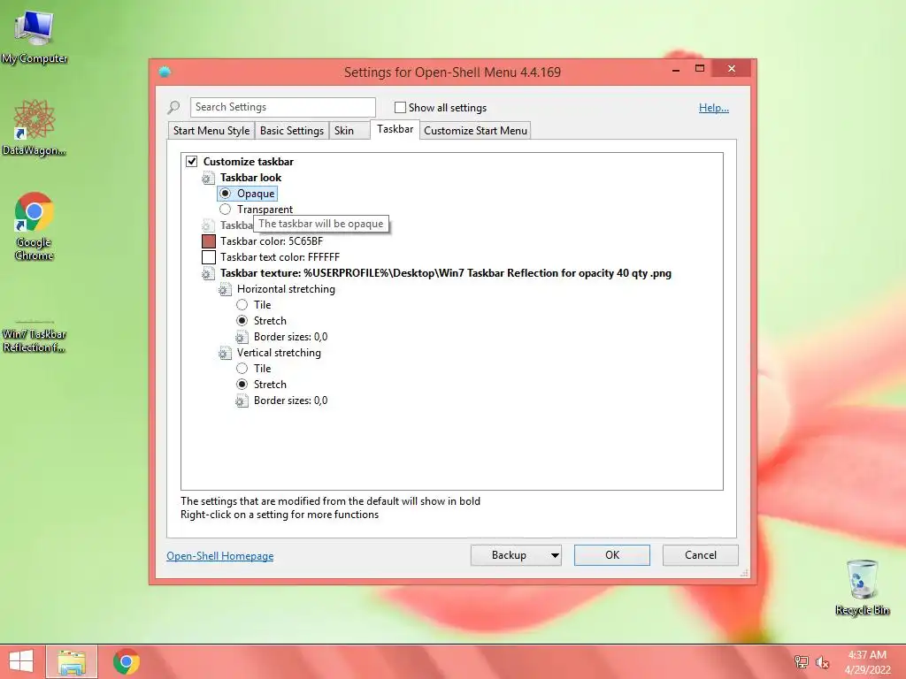906x679 pixels.
Task: Click the Taskbar look settings icon
Action: pos(208,178)
